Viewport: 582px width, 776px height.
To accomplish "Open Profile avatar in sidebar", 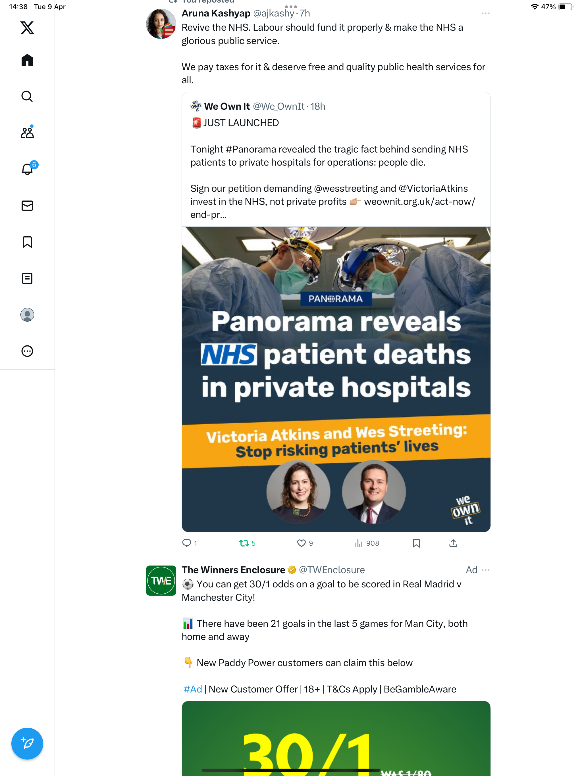I will pos(27,315).
